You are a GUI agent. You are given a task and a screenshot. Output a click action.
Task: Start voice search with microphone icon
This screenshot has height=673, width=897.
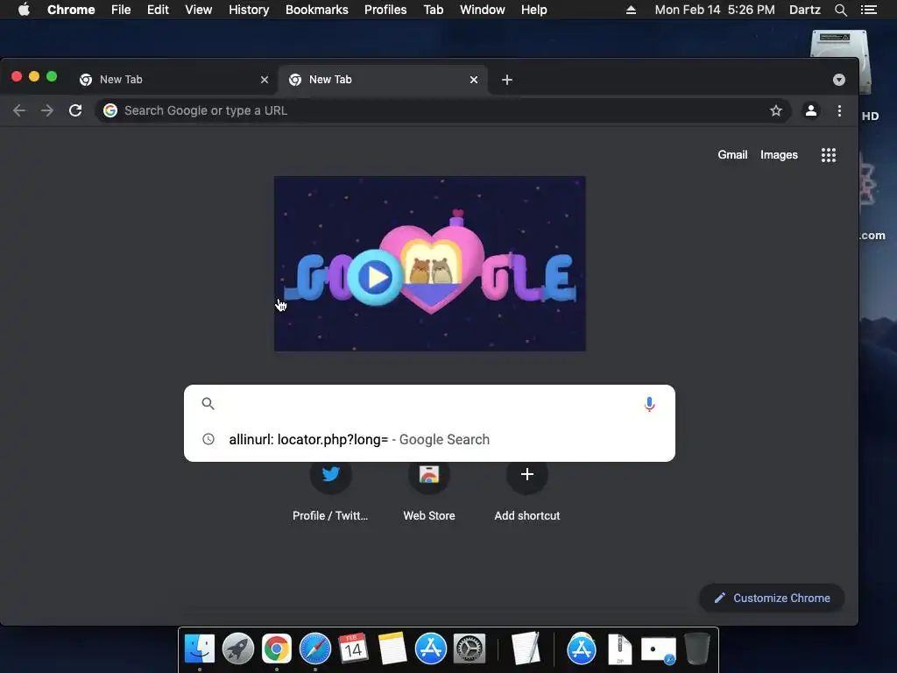point(649,404)
